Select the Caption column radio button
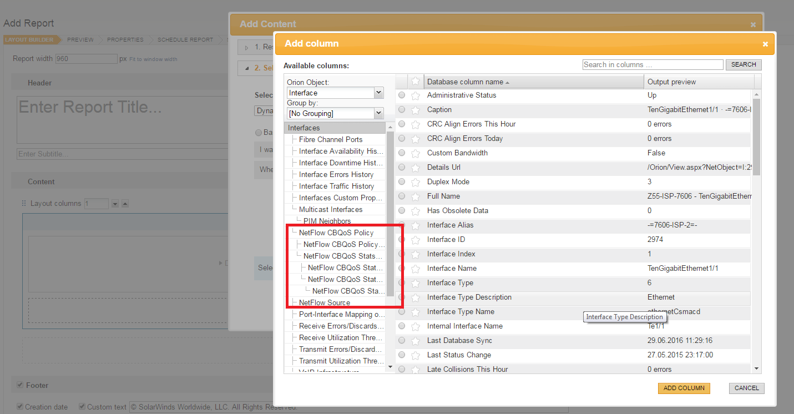 coord(402,110)
